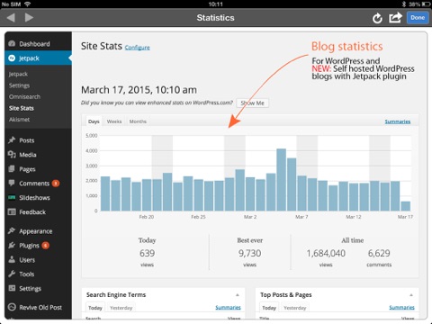Click the Show Me button
This screenshot has width=432, height=324.
pyautogui.click(x=252, y=103)
